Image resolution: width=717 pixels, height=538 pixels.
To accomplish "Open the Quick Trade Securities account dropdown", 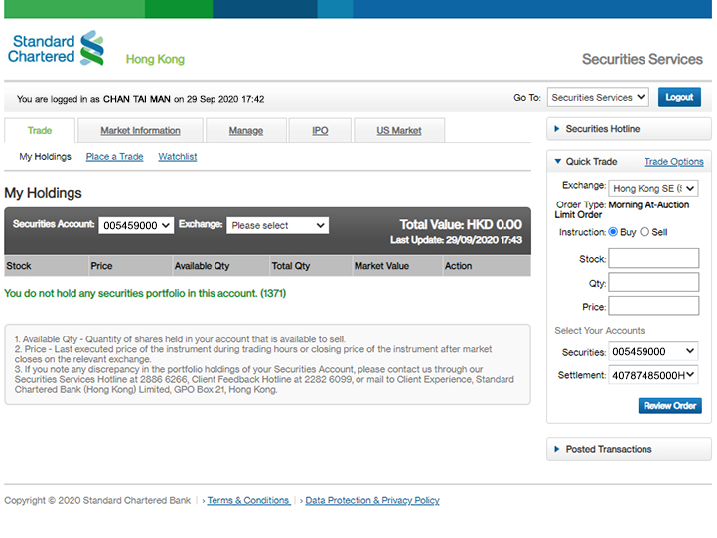I will (653, 351).
